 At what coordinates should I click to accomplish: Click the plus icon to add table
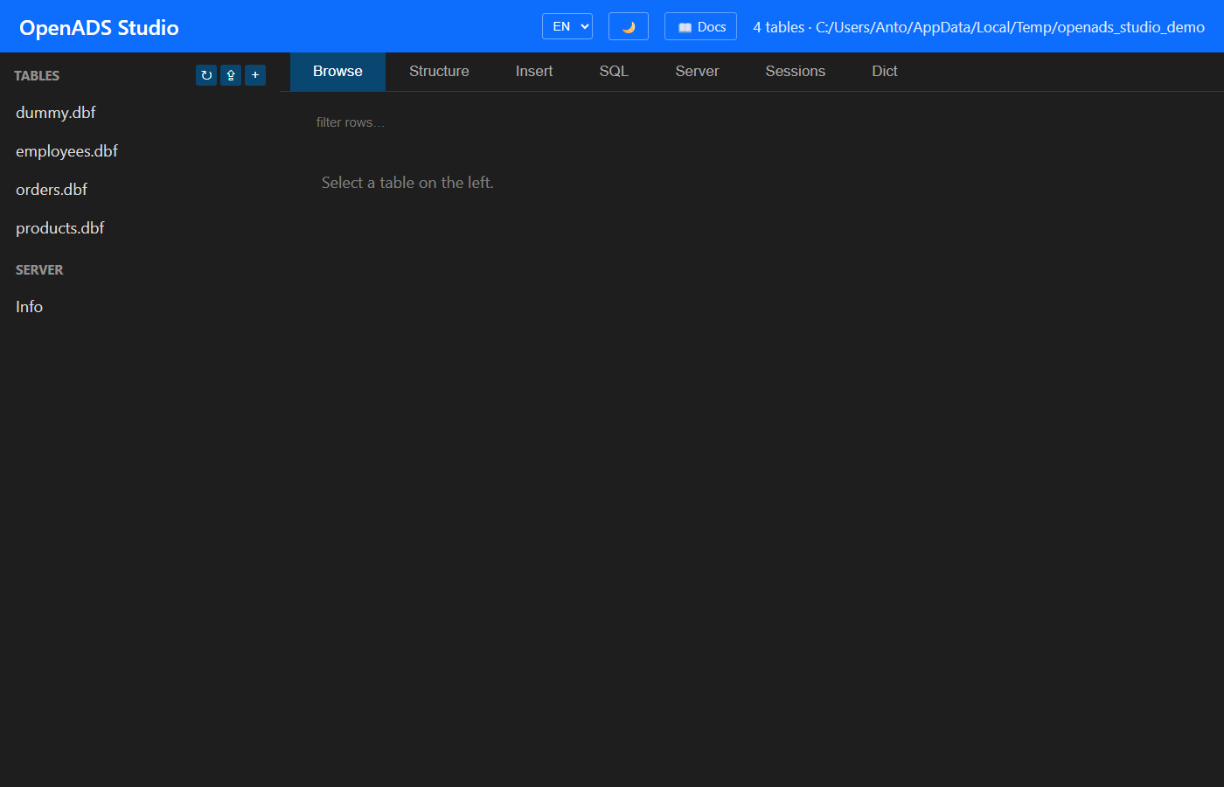pyautogui.click(x=255, y=75)
